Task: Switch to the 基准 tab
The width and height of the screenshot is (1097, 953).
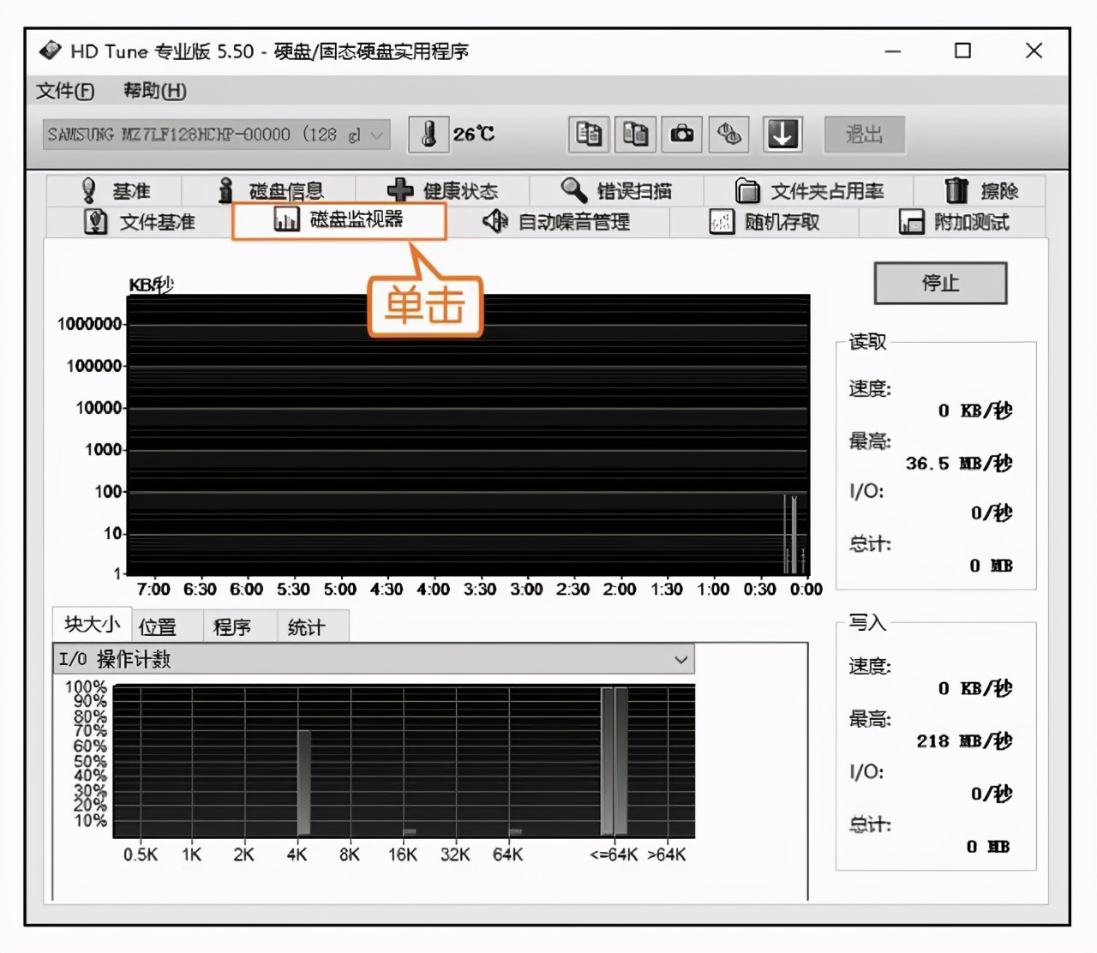Action: click(x=115, y=190)
